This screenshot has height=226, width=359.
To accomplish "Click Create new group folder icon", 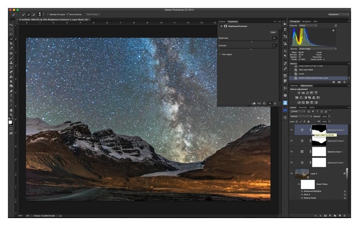I will [x=335, y=215].
